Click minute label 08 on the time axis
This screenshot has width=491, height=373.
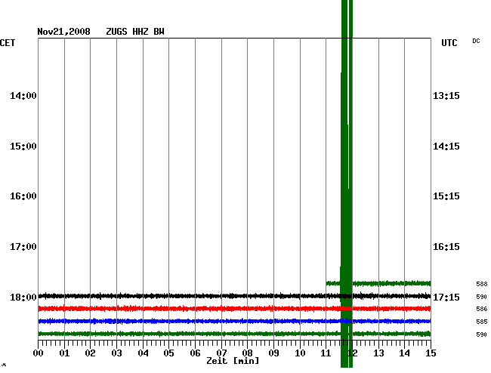(x=247, y=353)
